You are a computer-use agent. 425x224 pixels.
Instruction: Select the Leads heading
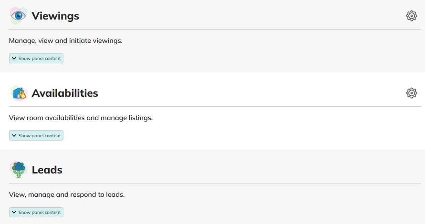coord(47,170)
